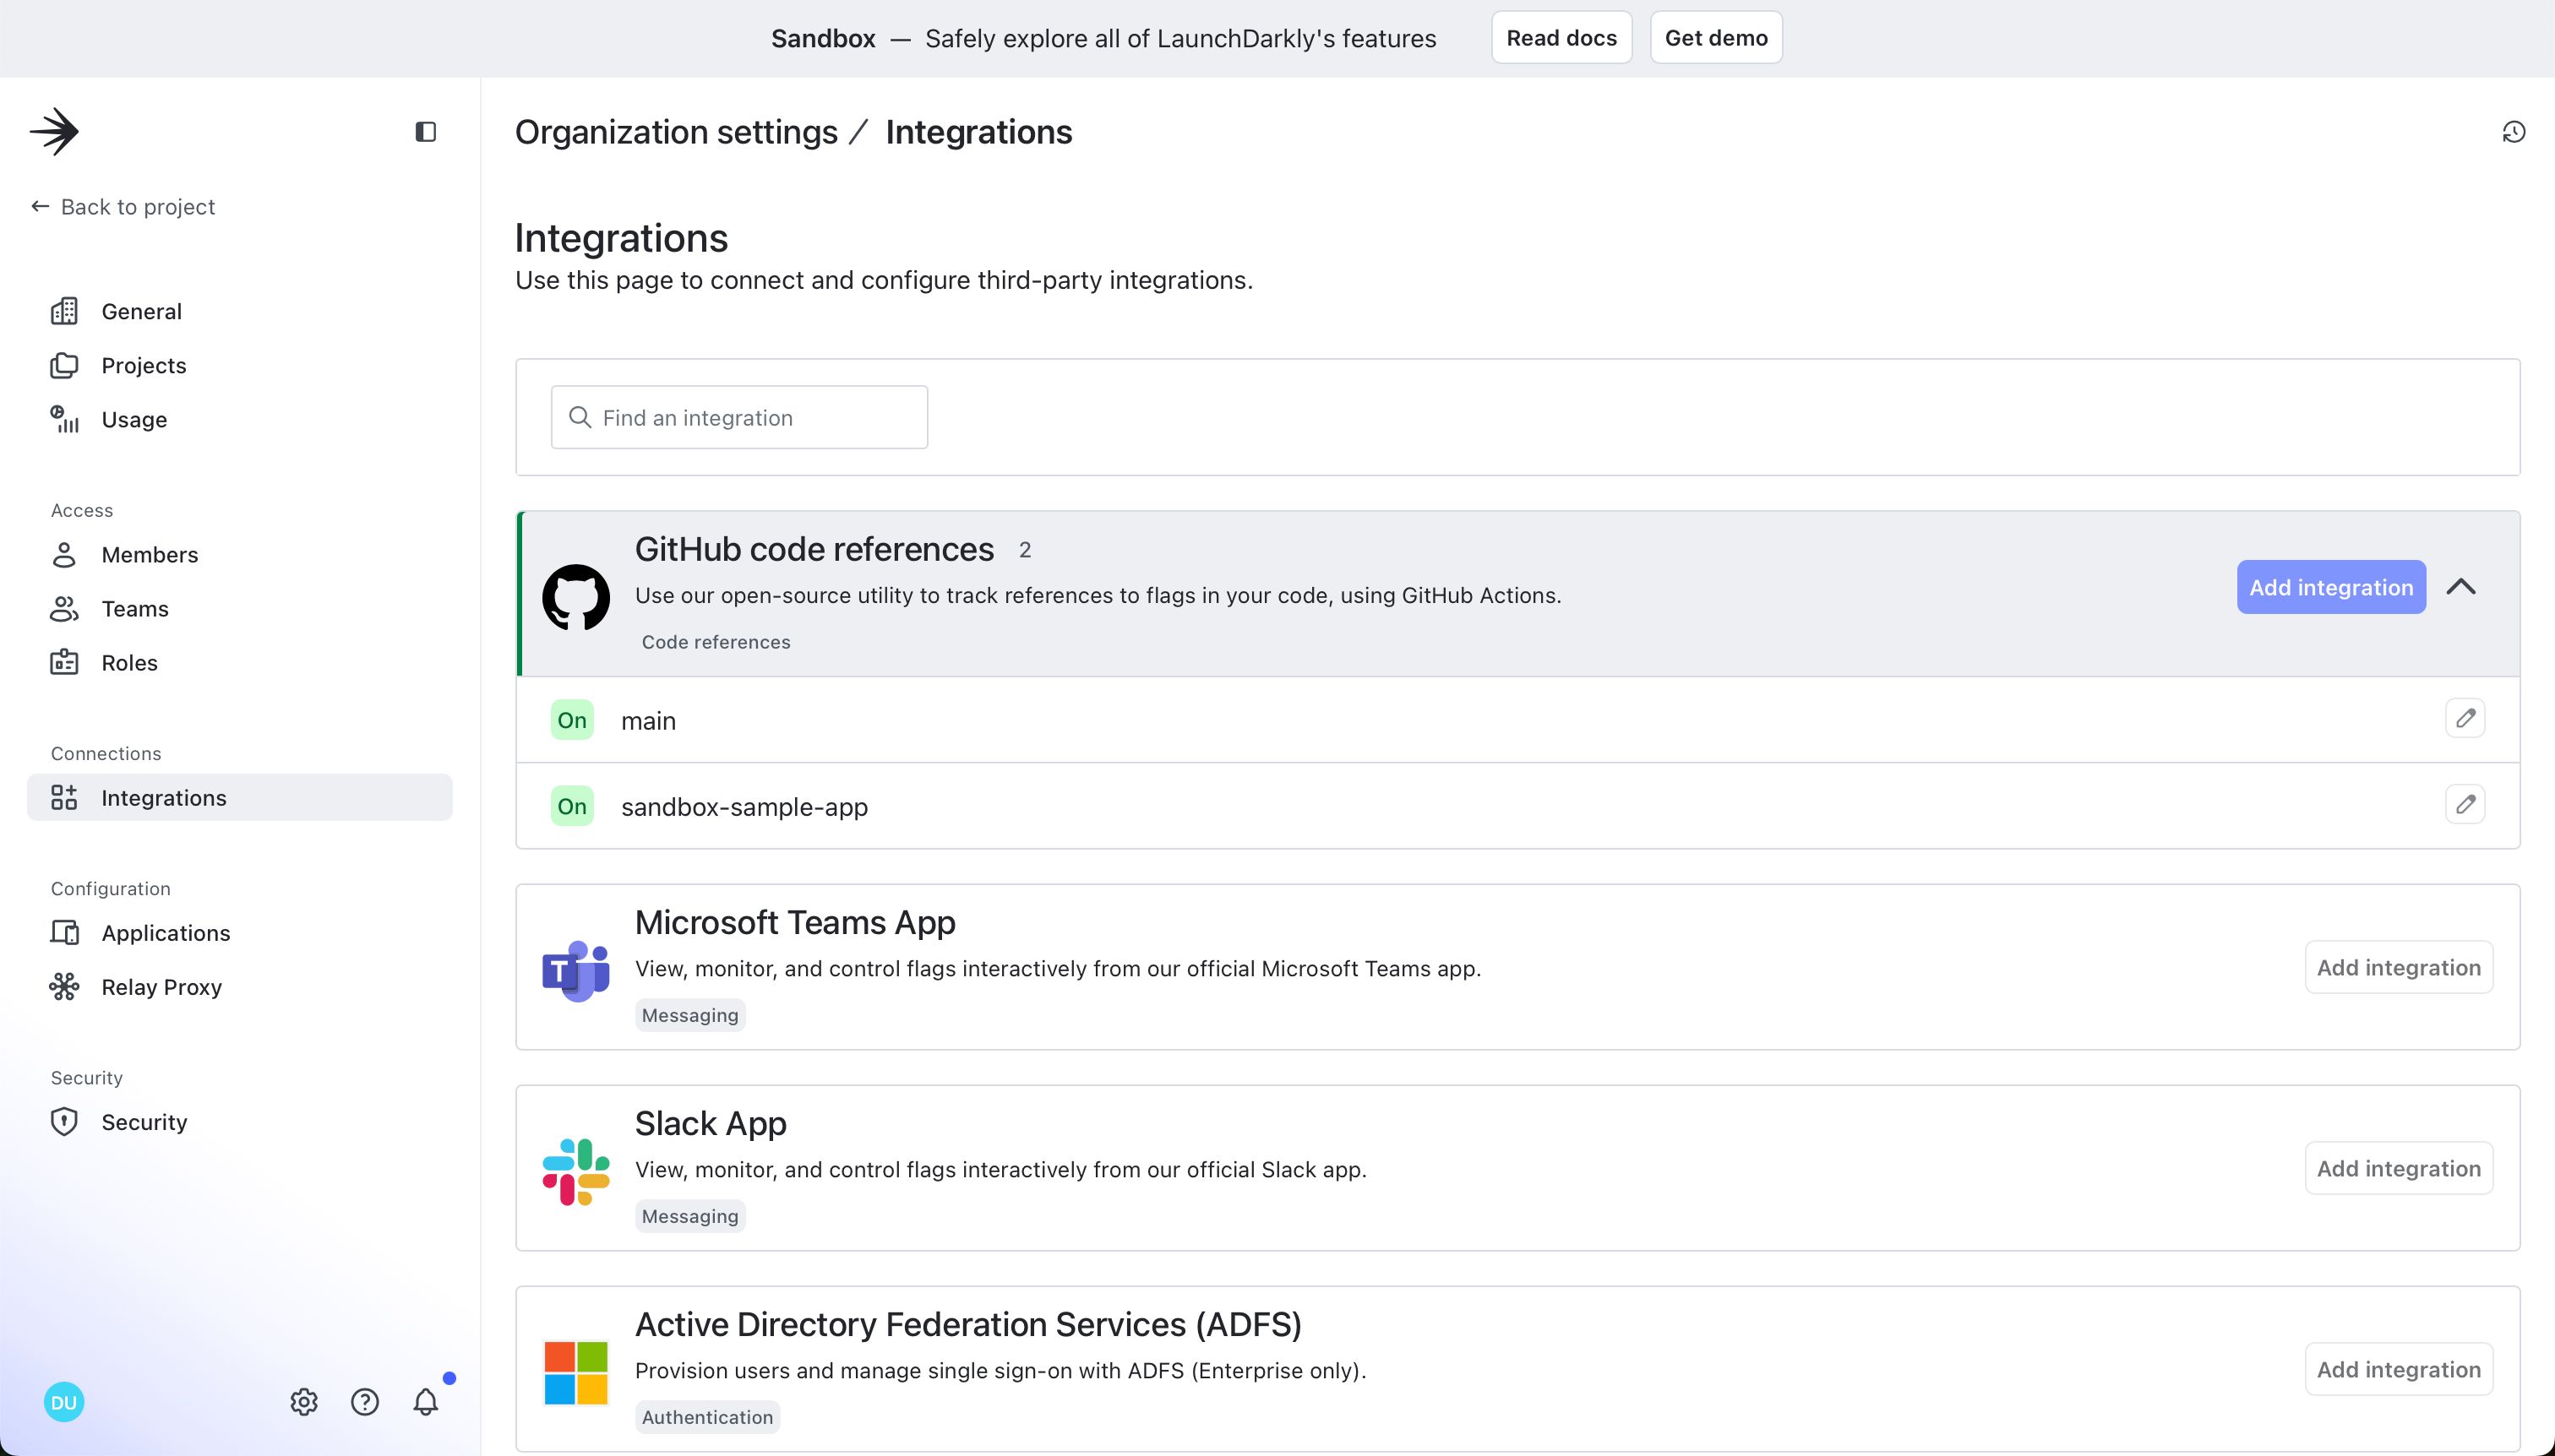This screenshot has height=1456, width=2555.
Task: Click On status badge for sandbox-sample-app
Action: [572, 806]
